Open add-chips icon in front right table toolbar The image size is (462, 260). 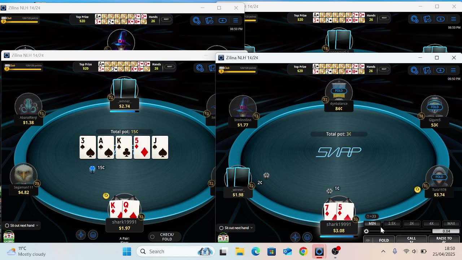pyautogui.click(x=414, y=70)
